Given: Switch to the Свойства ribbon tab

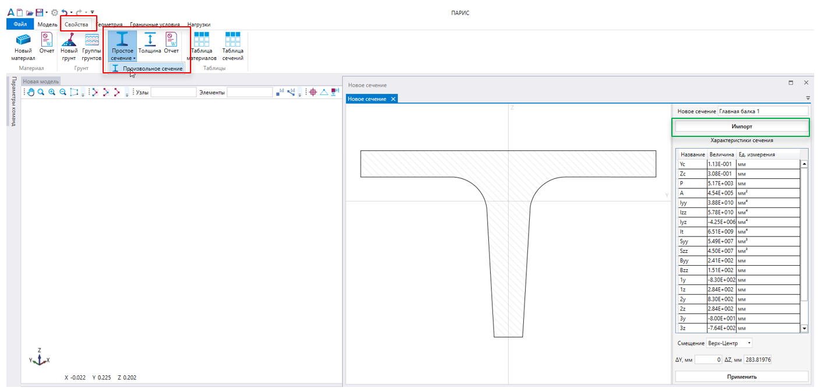Looking at the screenshot, I should pyautogui.click(x=77, y=24).
